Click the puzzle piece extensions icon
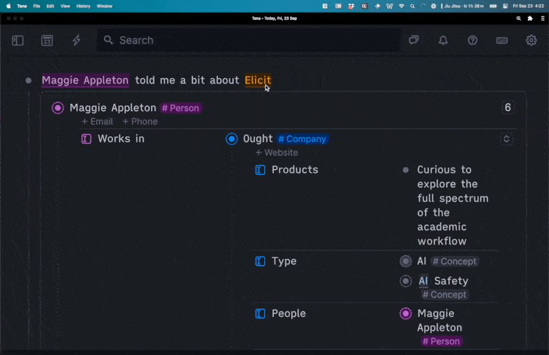 [x=530, y=18]
